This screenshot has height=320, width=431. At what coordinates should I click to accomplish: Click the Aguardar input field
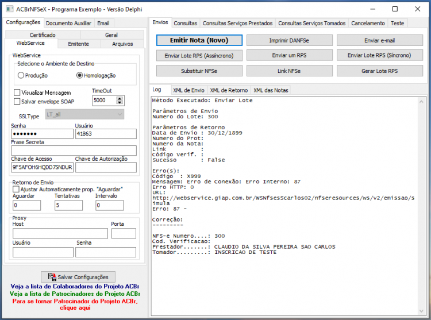[26, 205]
